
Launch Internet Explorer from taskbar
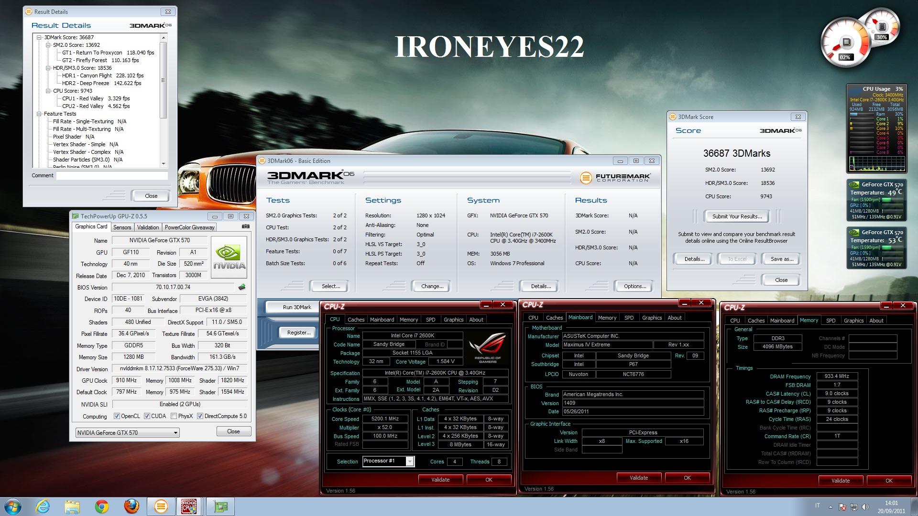click(43, 506)
